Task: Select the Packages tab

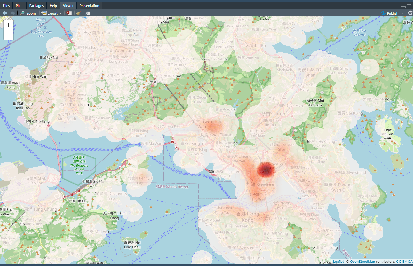Action: point(36,6)
